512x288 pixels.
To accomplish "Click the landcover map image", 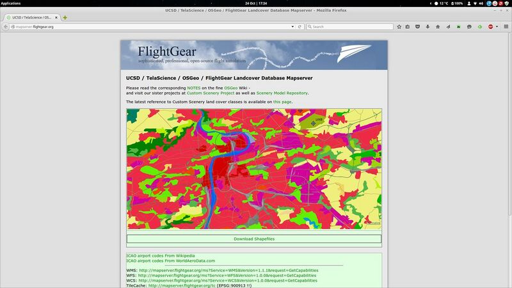I will (x=254, y=169).
